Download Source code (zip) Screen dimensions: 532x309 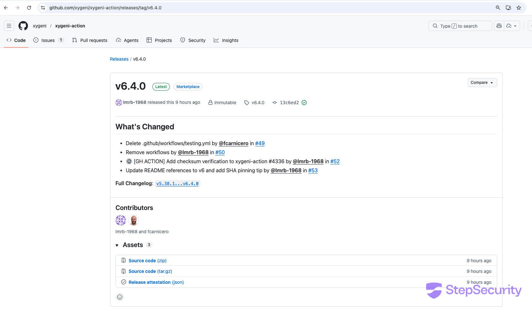click(148, 261)
